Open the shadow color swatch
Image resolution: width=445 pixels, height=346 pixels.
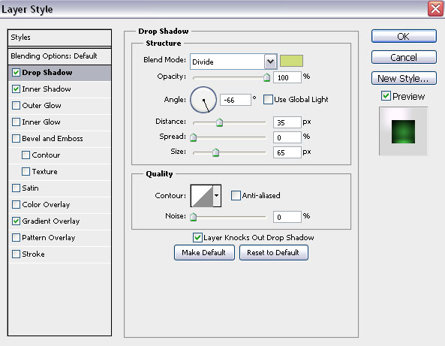click(x=291, y=61)
